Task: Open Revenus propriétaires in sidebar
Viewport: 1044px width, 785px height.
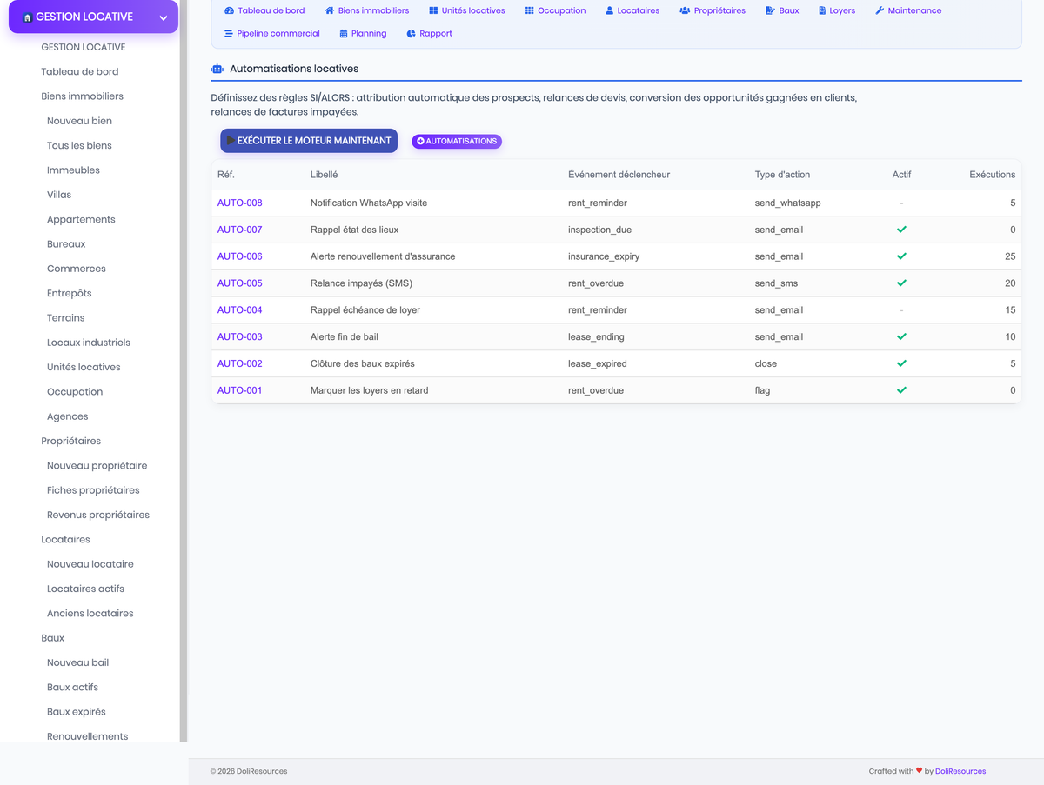Action: 98,515
